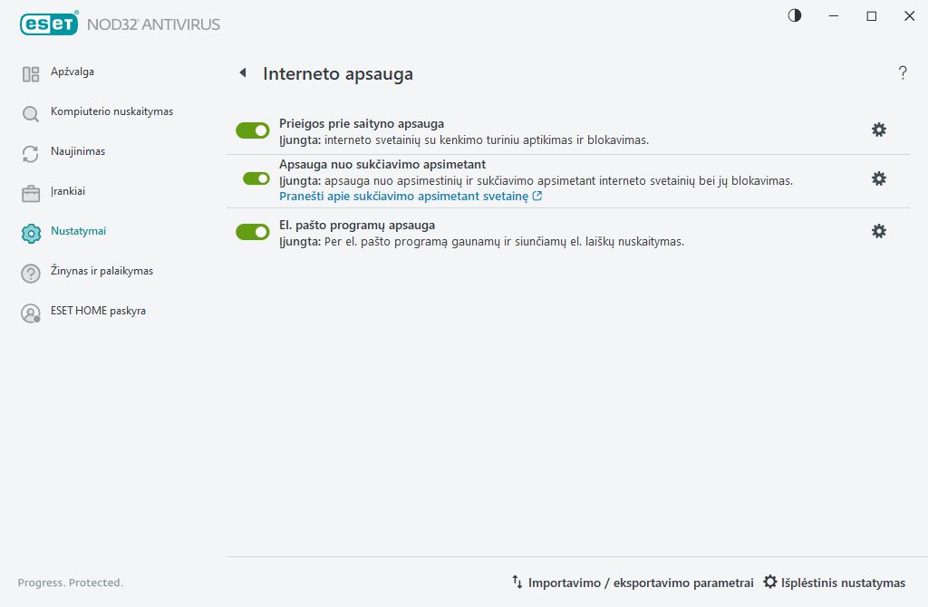Viewport: 928px width, 607px height.
Task: Open Išplėstinis nustatymas
Action: point(834,583)
